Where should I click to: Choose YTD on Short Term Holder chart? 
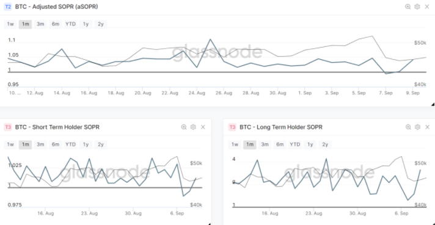tap(70, 145)
